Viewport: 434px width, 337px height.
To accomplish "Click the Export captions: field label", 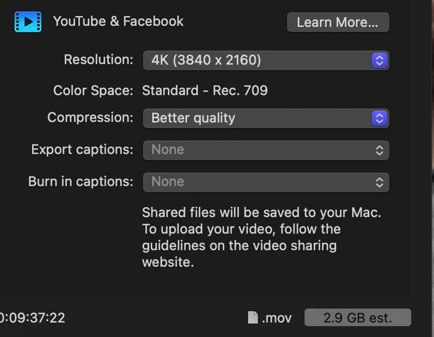I will (82, 150).
